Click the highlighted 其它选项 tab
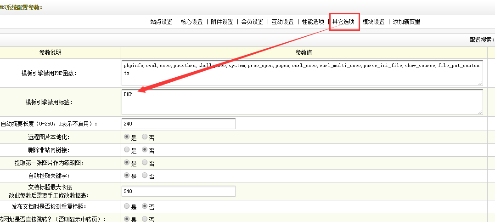Screen dimensions: 495x222 [343, 22]
